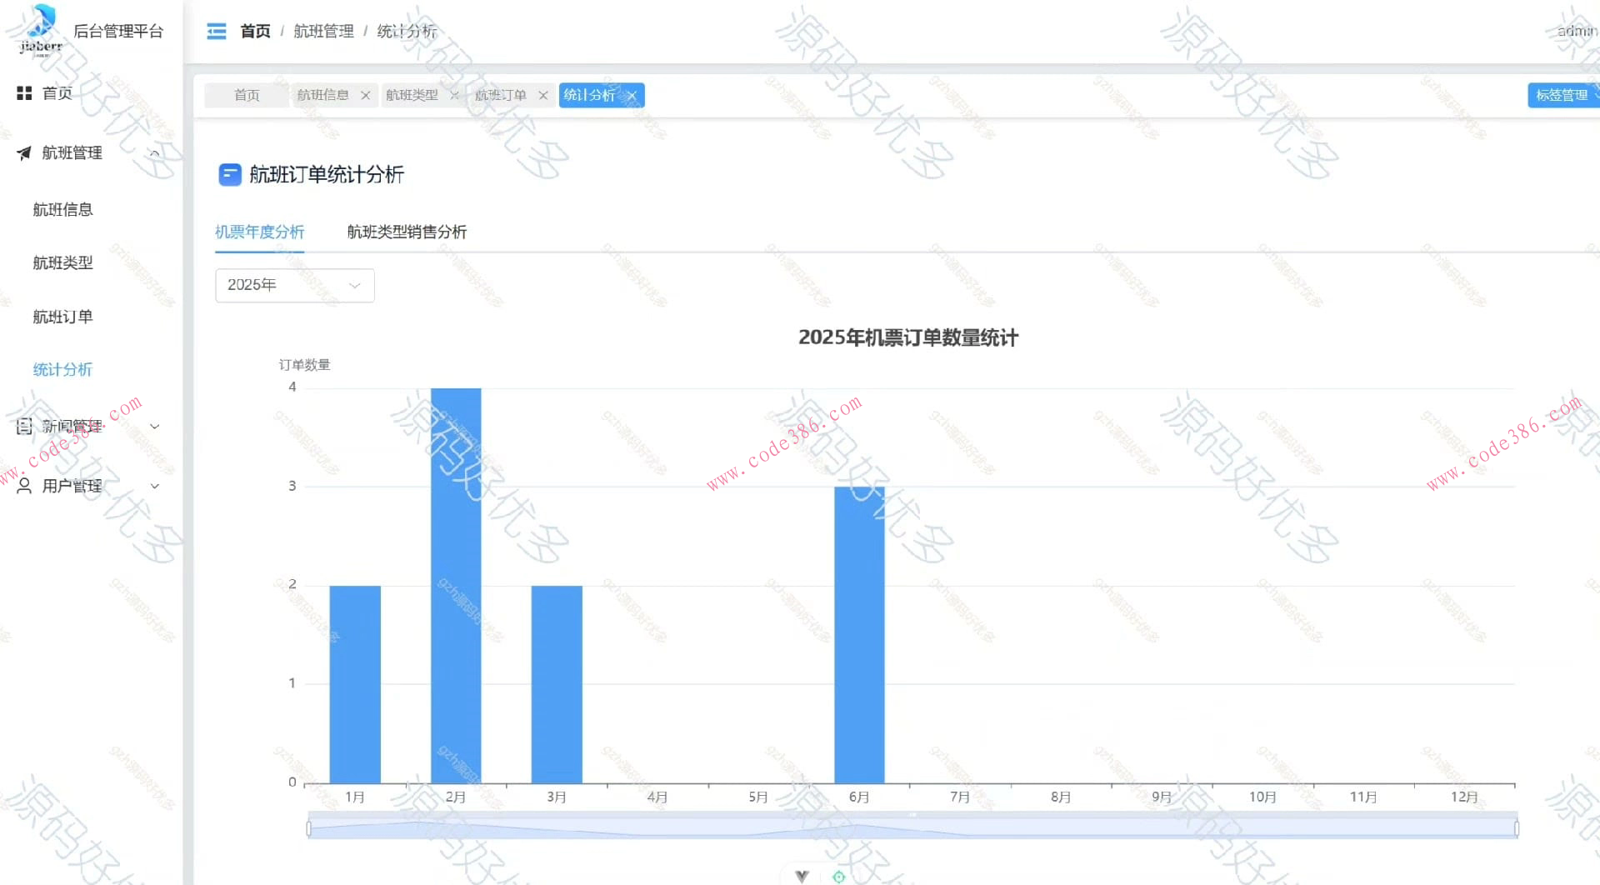This screenshot has height=885, width=1600.
Task: Click the 首页 breadcrumb link
Action: pos(255,32)
